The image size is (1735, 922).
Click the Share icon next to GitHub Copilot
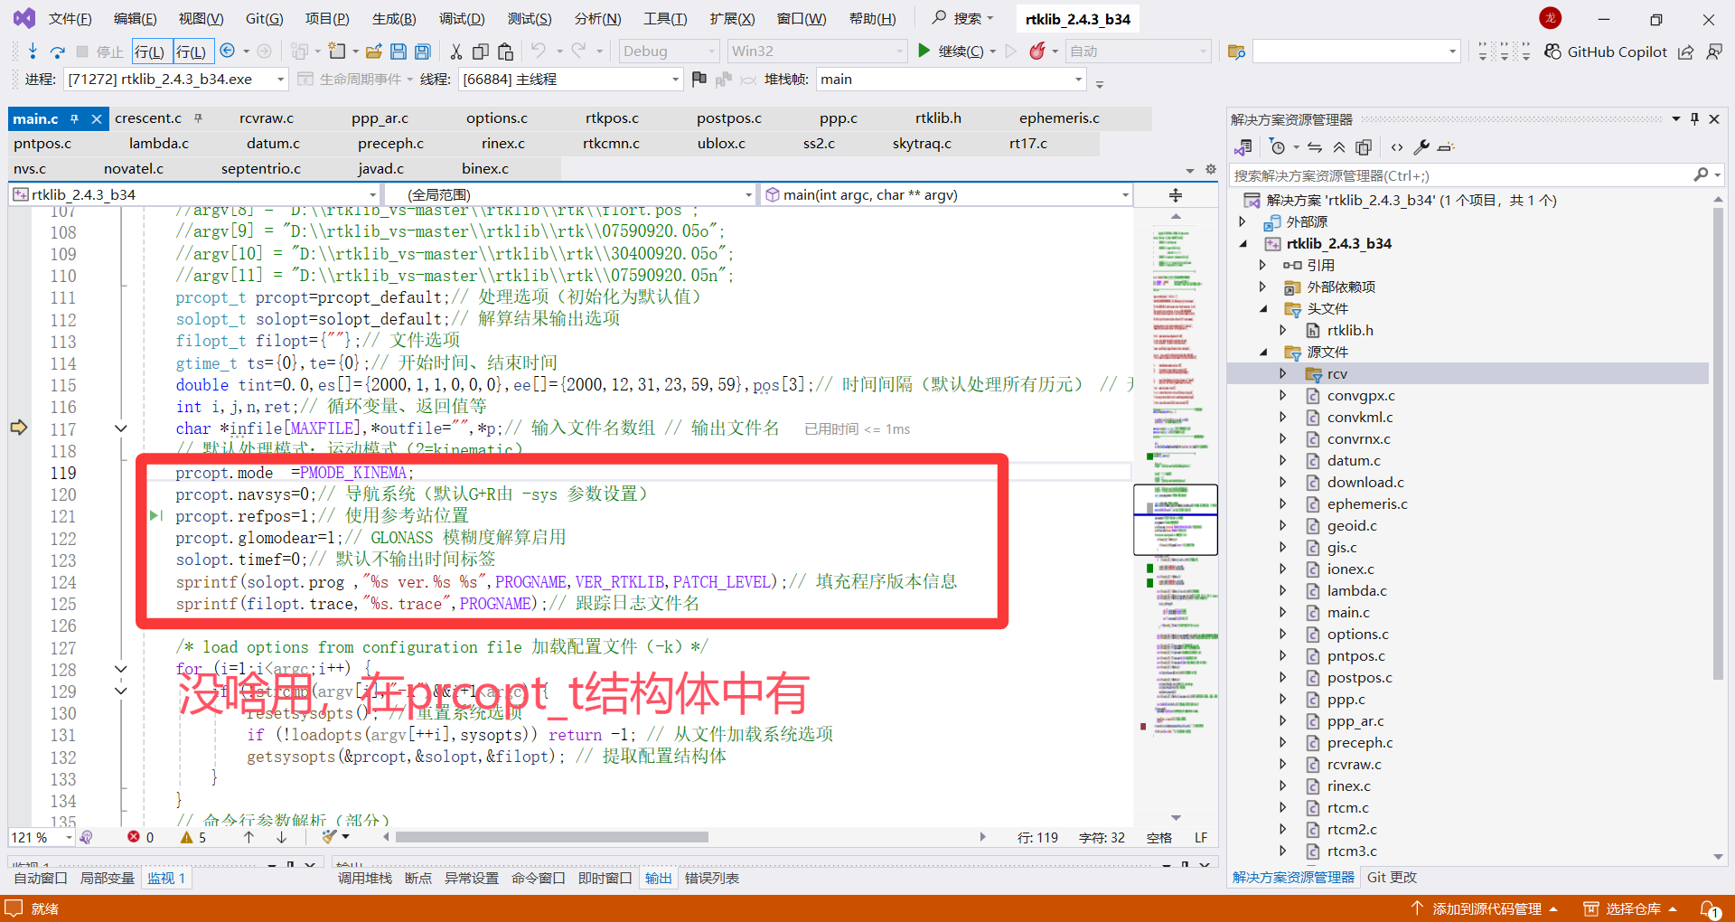[1686, 52]
